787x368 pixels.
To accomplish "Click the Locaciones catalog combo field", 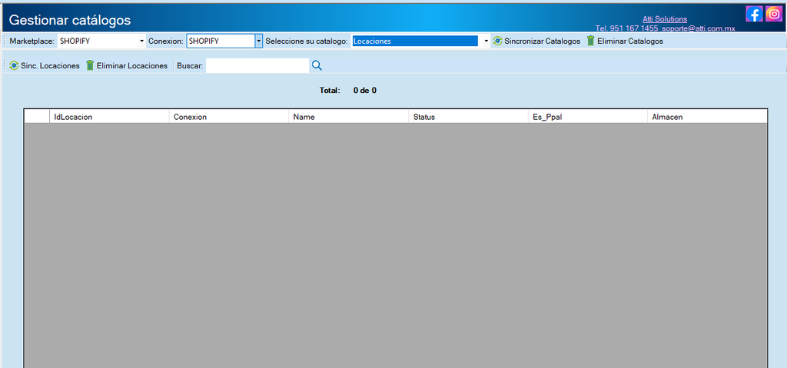I will pyautogui.click(x=420, y=41).
